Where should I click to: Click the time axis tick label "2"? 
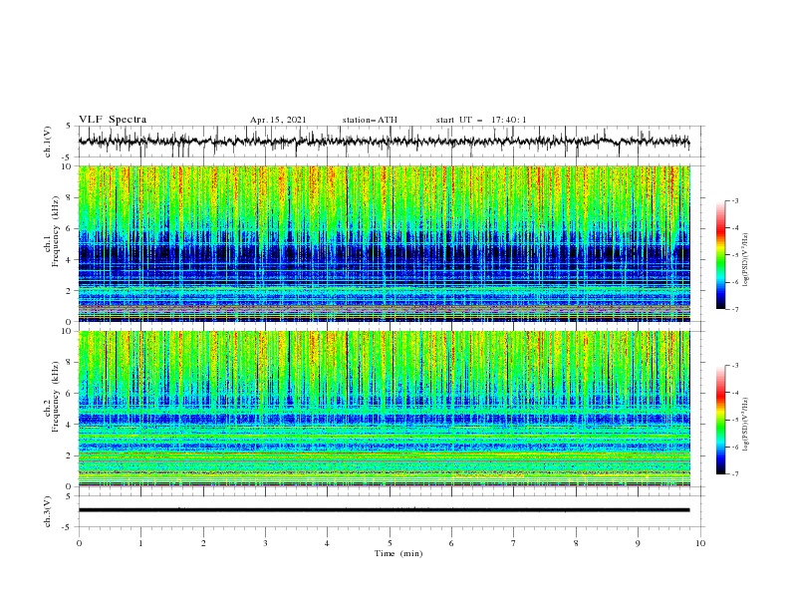(x=203, y=543)
